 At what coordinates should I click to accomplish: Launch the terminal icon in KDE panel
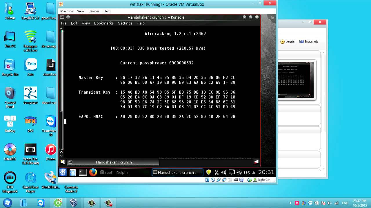click(83, 172)
